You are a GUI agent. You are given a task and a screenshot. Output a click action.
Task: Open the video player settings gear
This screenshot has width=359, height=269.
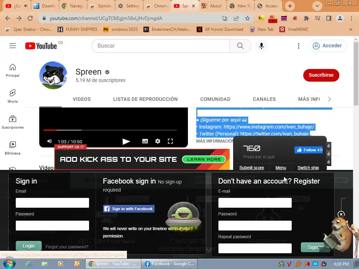click(x=157, y=142)
